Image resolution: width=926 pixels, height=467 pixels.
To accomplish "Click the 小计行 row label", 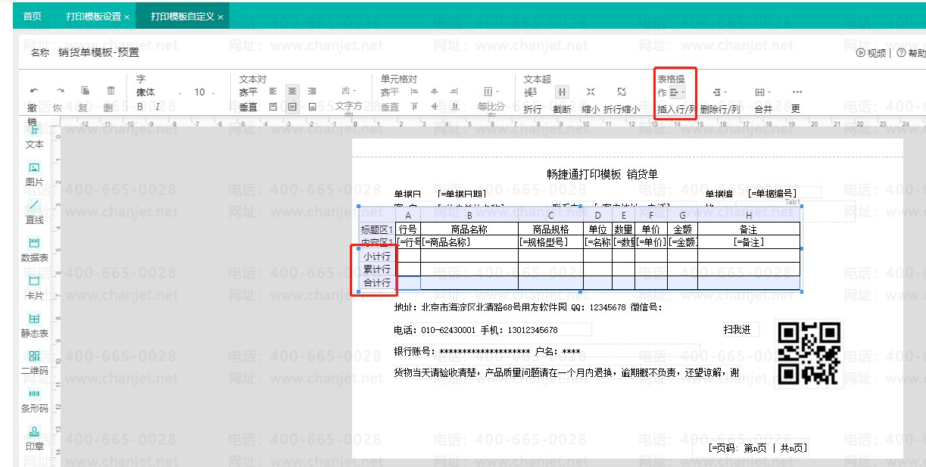I will click(377, 256).
